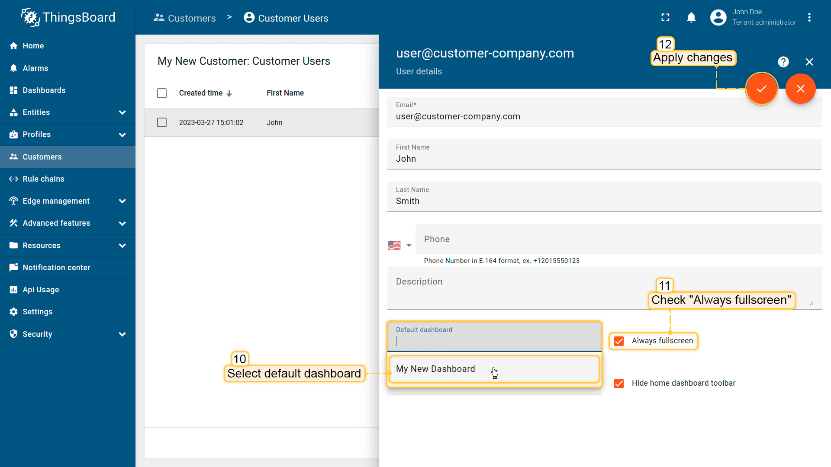This screenshot has width=831, height=467.
Task: Uncheck the Always fullscreen checkbox
Action: 619,341
